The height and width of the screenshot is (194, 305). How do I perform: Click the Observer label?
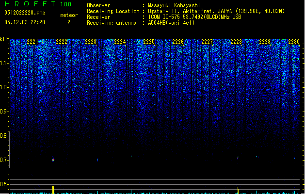98,5
